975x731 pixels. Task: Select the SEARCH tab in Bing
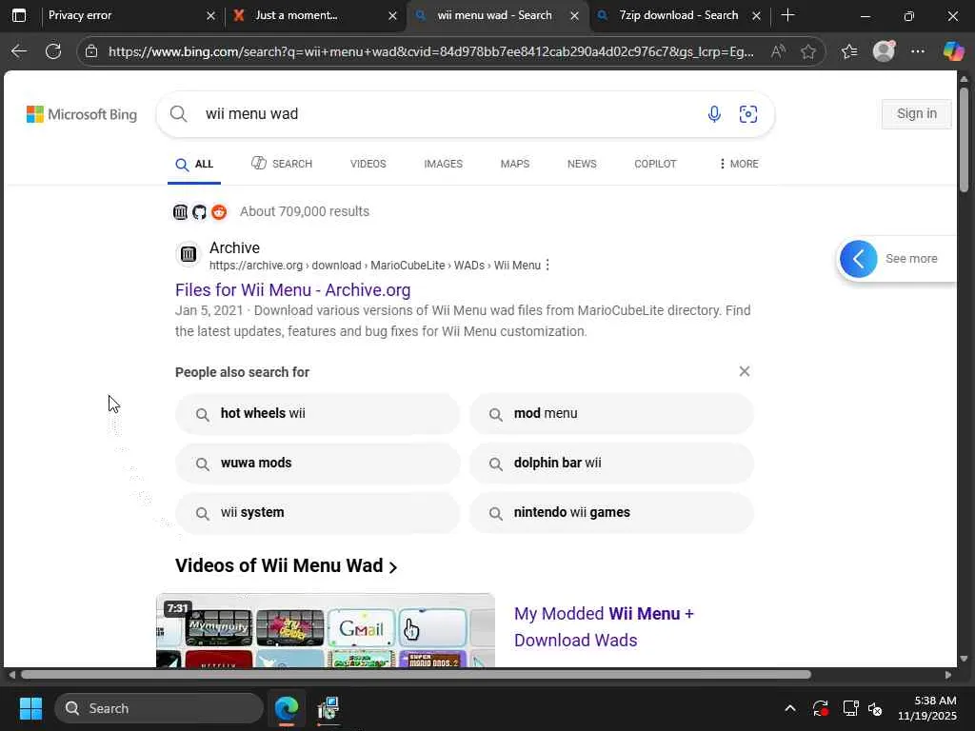(x=282, y=164)
